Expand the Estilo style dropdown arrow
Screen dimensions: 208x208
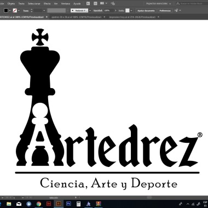click(131, 10)
